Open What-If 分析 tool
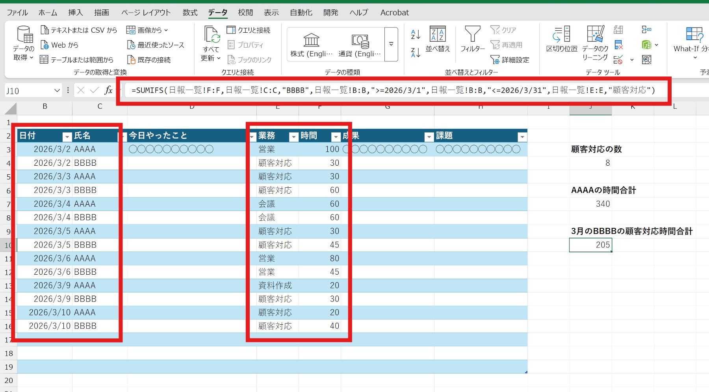Image resolution: width=709 pixels, height=392 pixels. (x=693, y=35)
